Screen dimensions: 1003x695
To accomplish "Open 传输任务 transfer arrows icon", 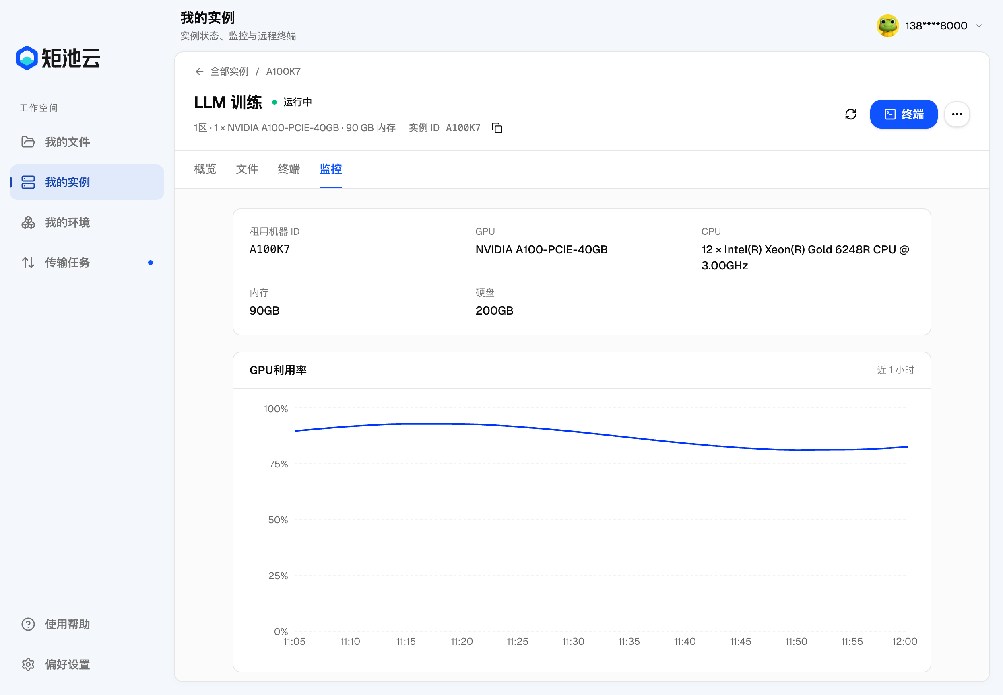I will click(x=28, y=263).
